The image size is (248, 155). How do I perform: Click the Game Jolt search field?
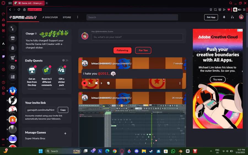tap(132, 17)
